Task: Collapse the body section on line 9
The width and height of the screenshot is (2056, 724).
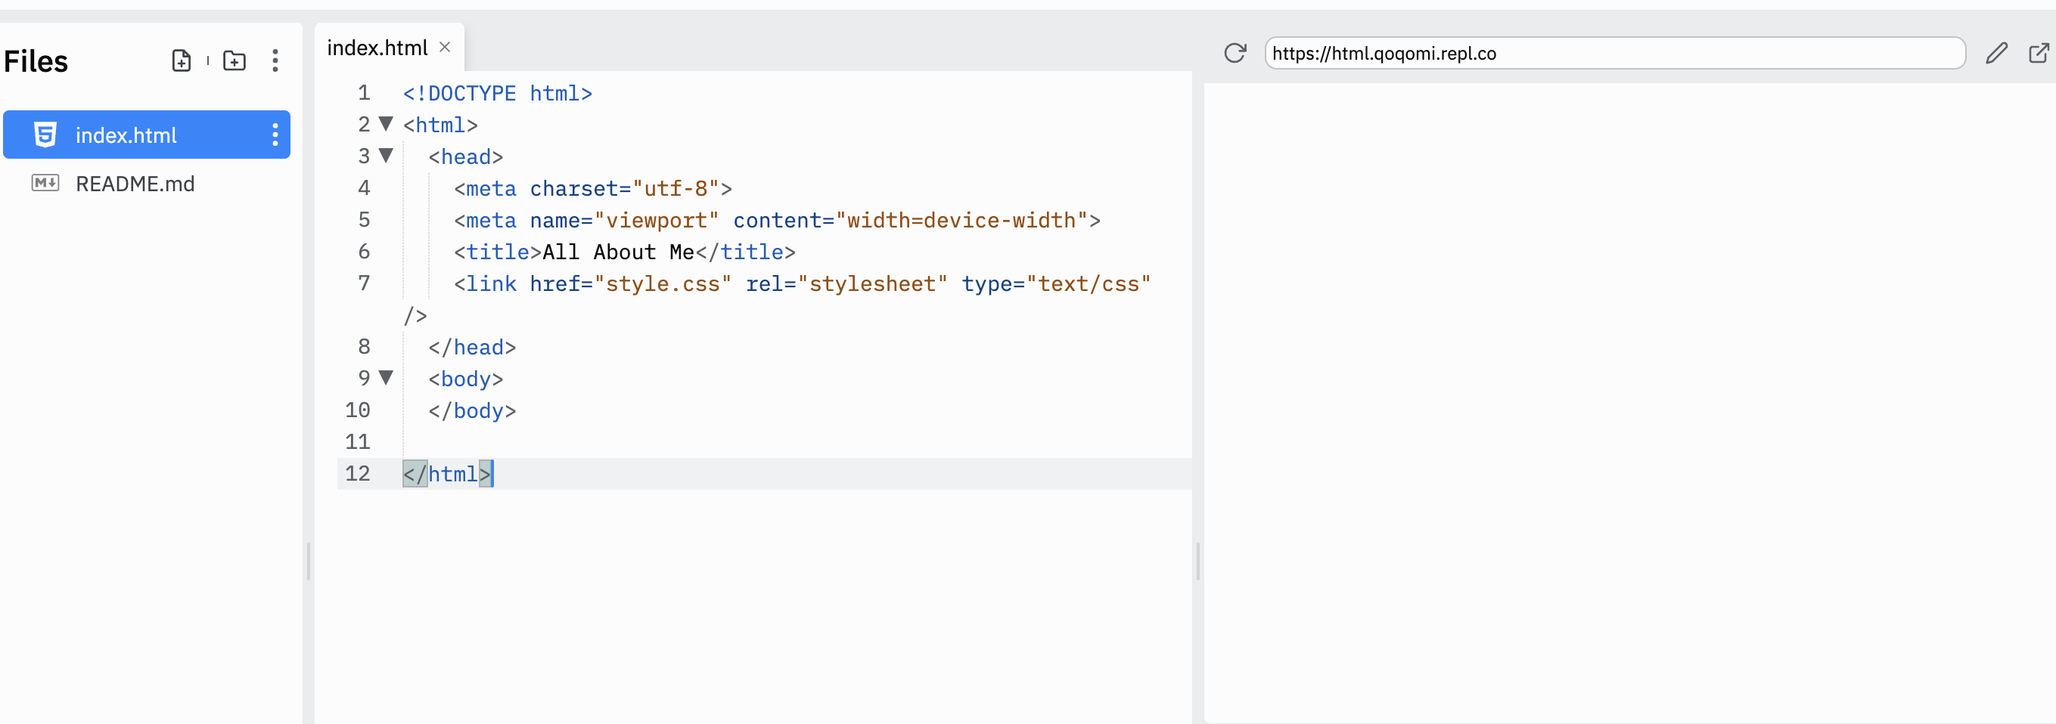Action: click(x=386, y=378)
